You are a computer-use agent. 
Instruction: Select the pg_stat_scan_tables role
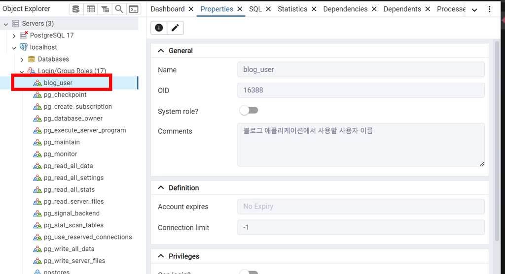pos(74,225)
